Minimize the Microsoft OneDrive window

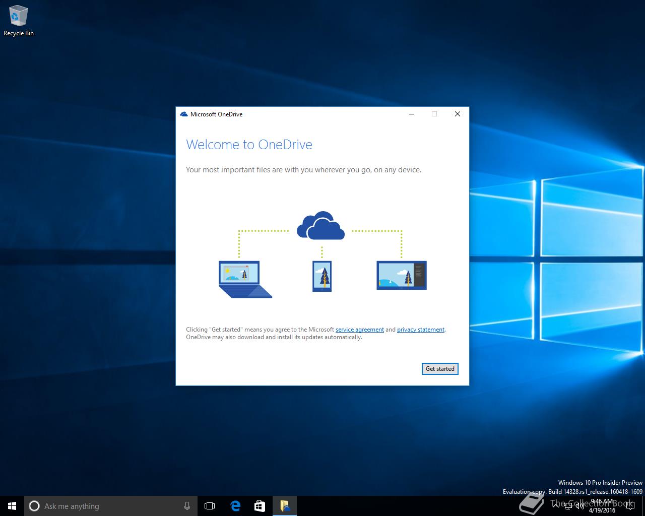point(412,114)
